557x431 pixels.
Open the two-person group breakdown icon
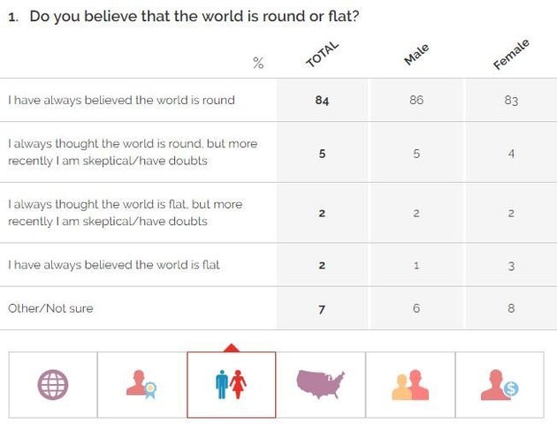click(x=410, y=385)
